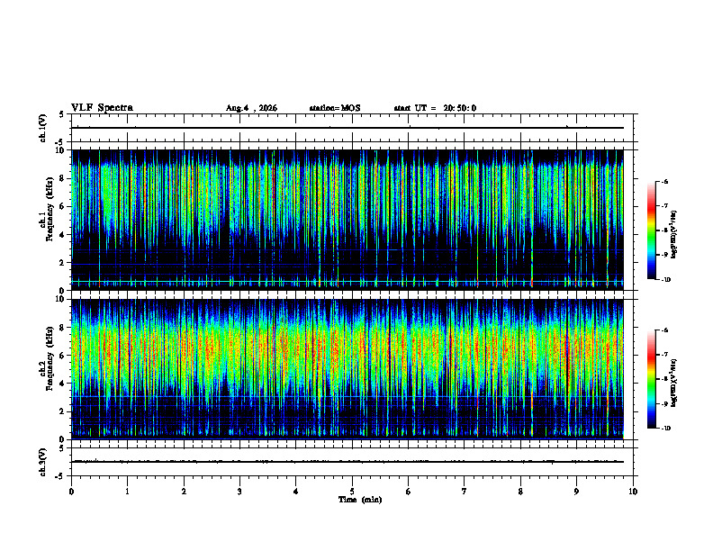Click the "-5" tick on ch.1(V) axis
Viewport: 713px width, 551px height.
point(60,142)
